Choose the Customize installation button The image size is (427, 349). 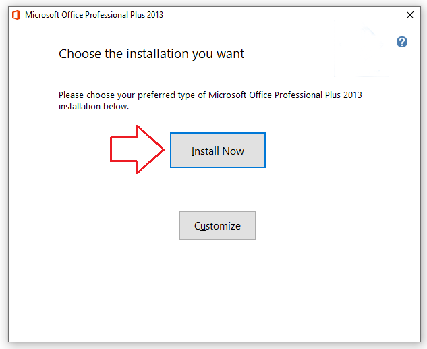pos(217,226)
